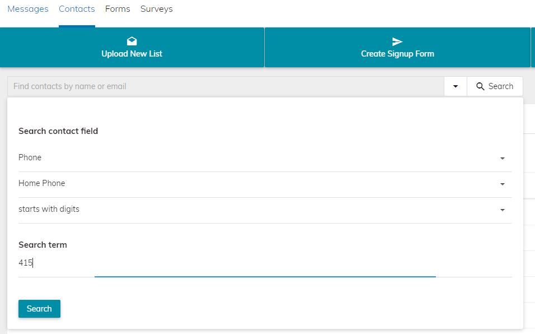Switch to the Messages tab

28,9
